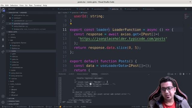Open 404.tsx in routes folder
This screenshot has width=192, height=108.
click(15, 57)
